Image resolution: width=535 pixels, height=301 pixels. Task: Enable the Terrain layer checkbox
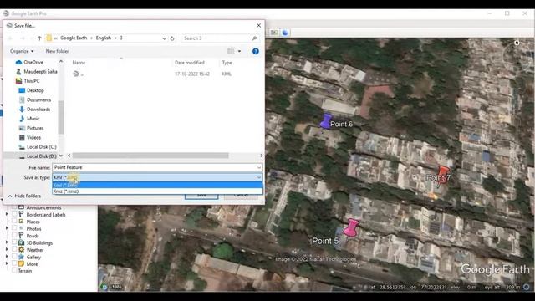coord(14,270)
